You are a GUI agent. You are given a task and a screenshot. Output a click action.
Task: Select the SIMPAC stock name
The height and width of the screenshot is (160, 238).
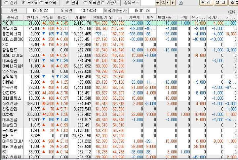pyautogui.click(x=8, y=82)
